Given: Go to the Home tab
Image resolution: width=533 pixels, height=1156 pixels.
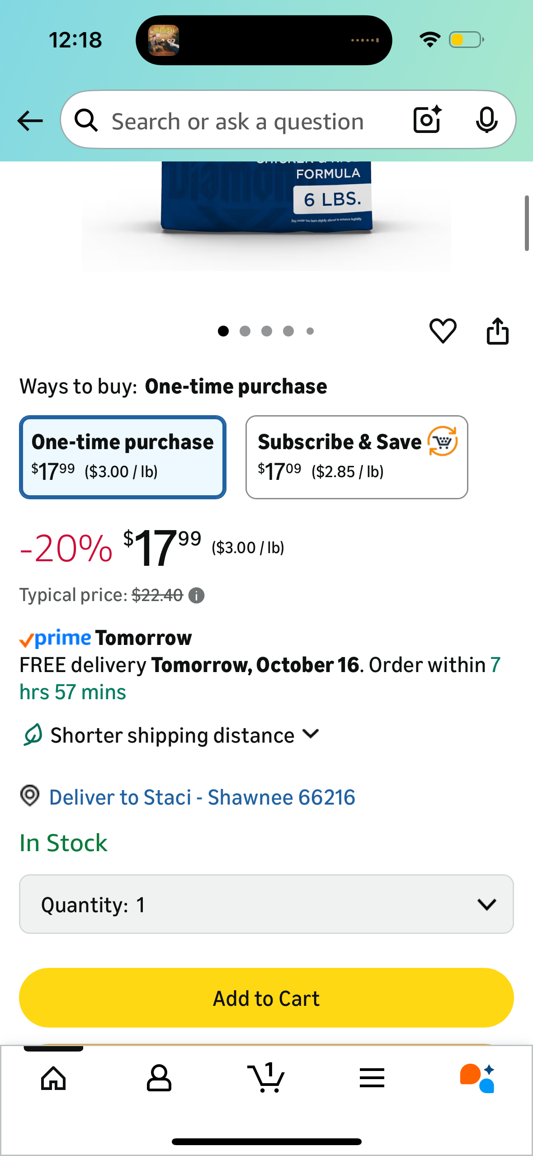Looking at the screenshot, I should click(53, 1078).
